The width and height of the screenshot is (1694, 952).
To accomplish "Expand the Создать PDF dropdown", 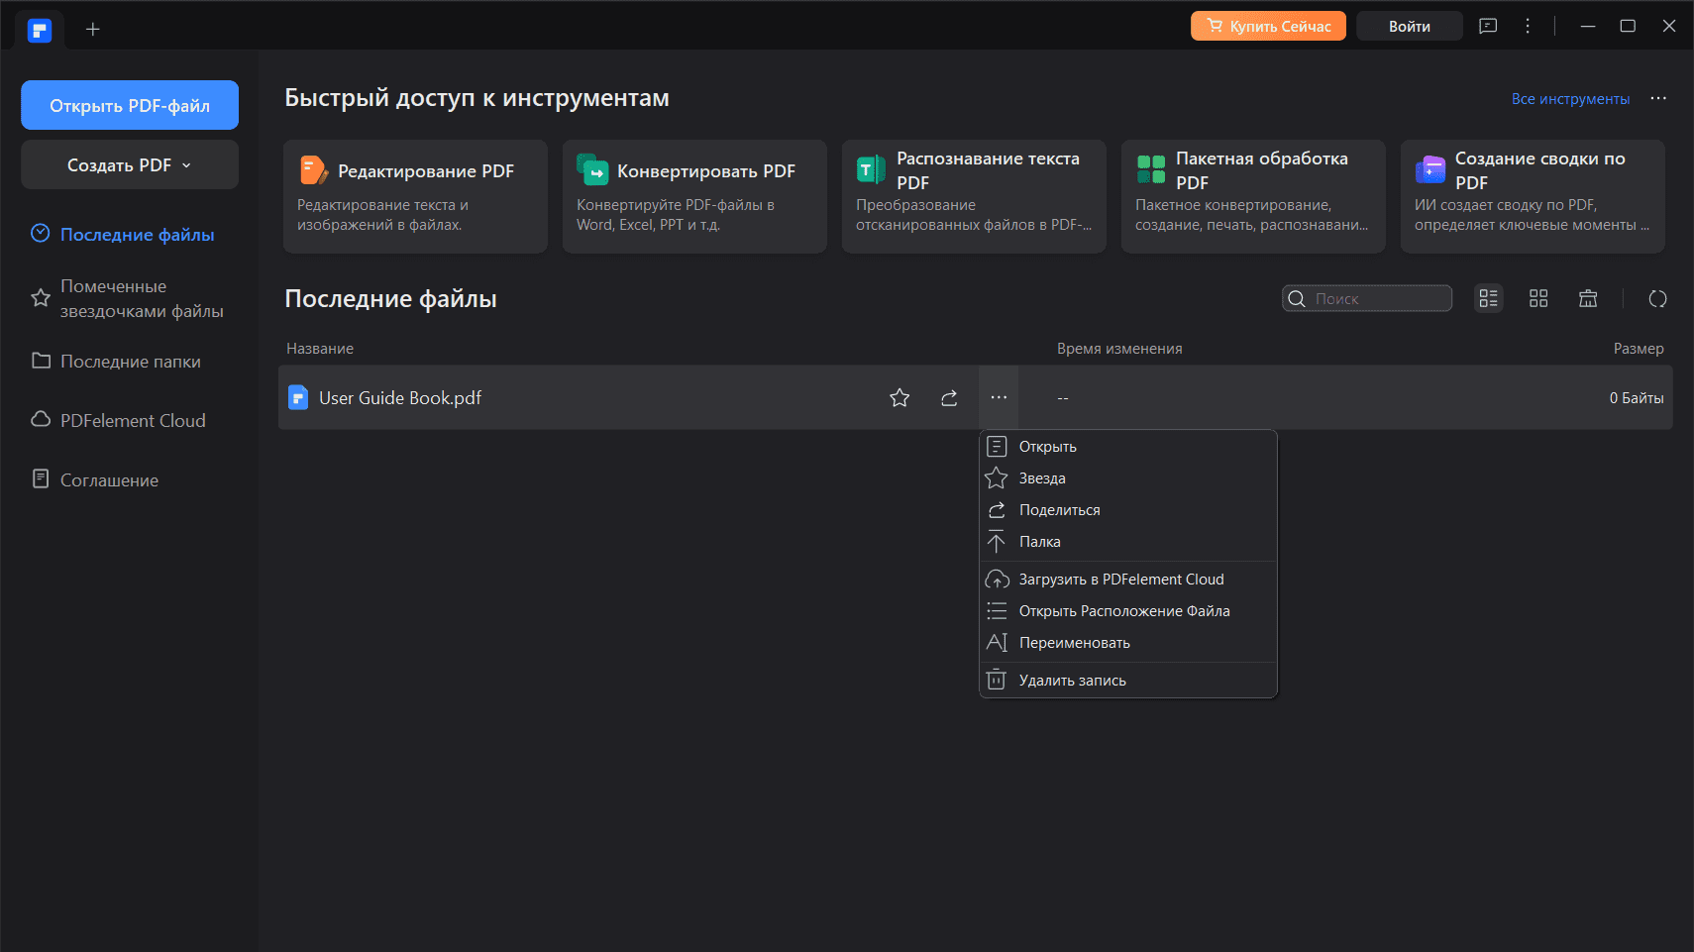I will coord(130,165).
